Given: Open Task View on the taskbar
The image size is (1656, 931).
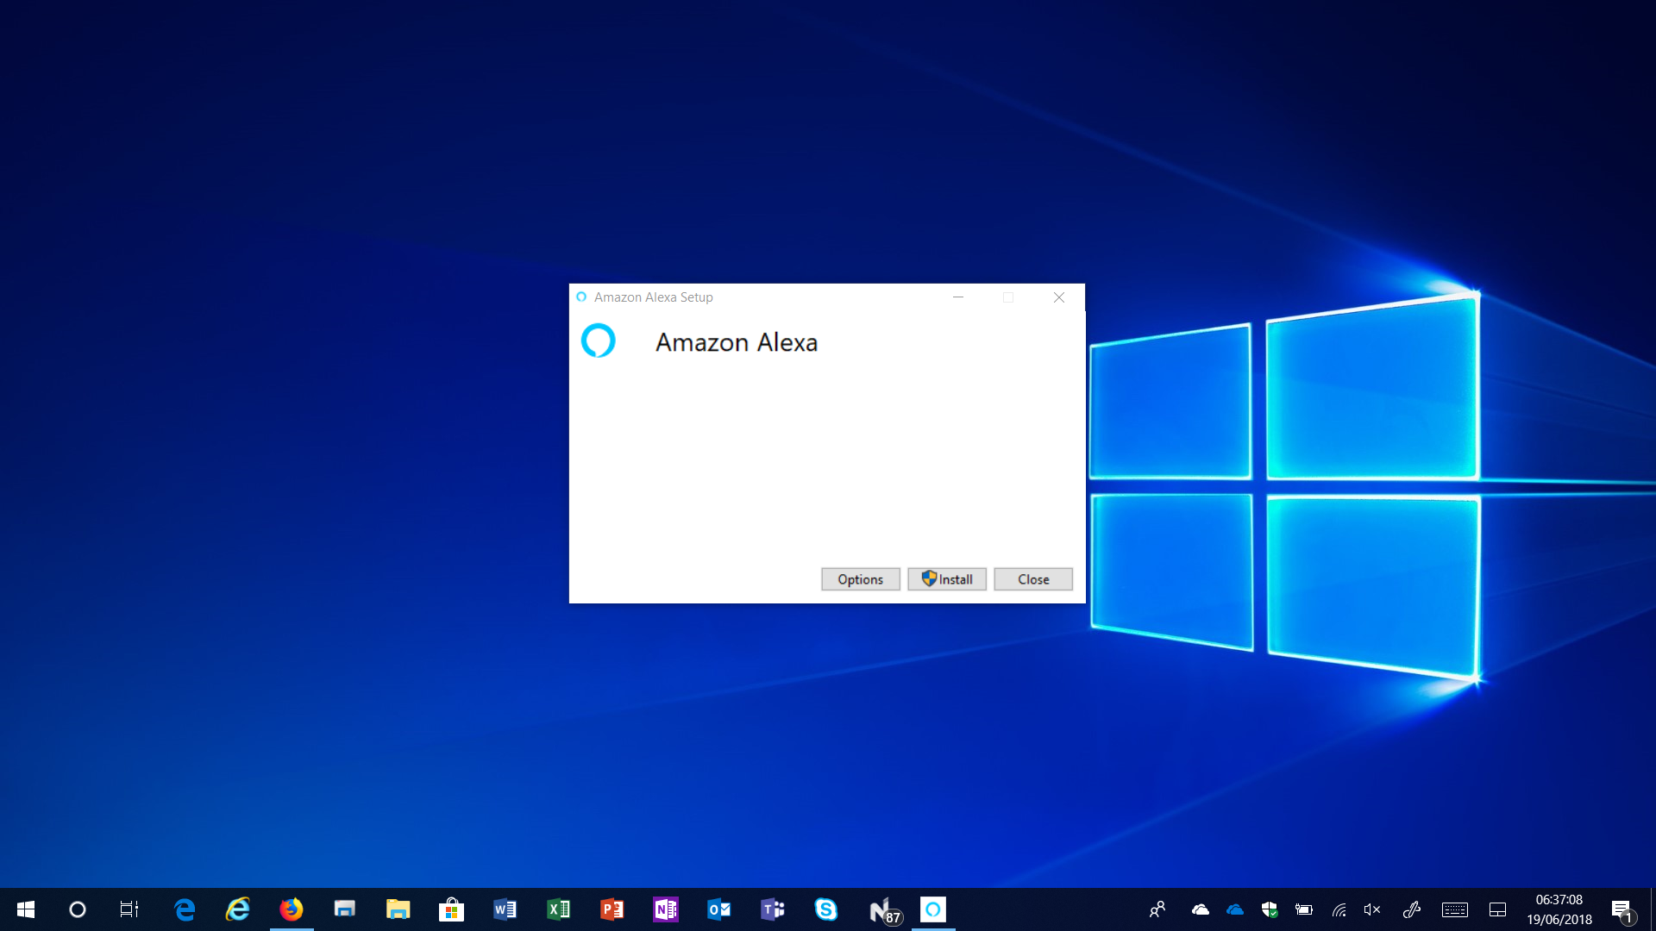Looking at the screenshot, I should point(129,909).
